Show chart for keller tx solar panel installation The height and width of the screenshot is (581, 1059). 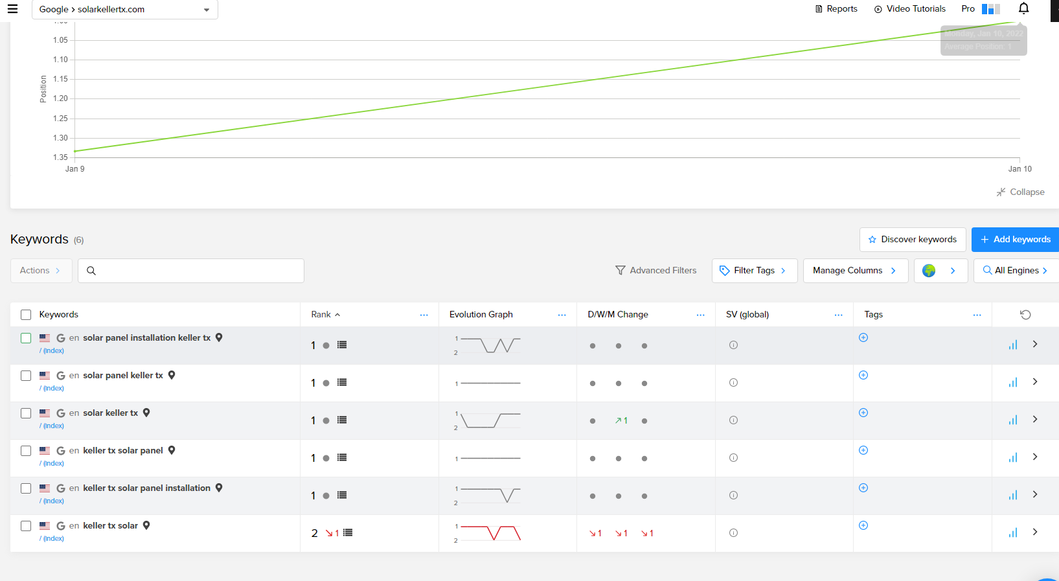[1013, 495]
